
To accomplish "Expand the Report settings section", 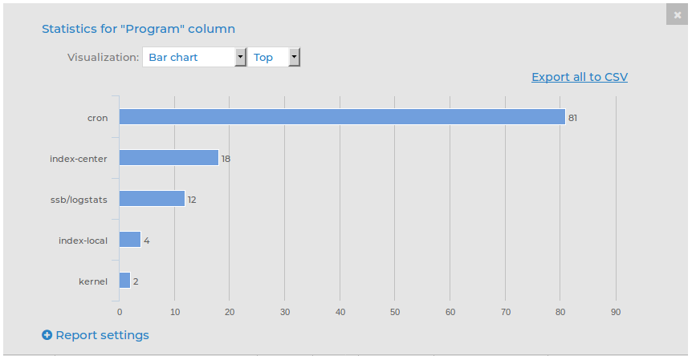I will point(102,335).
